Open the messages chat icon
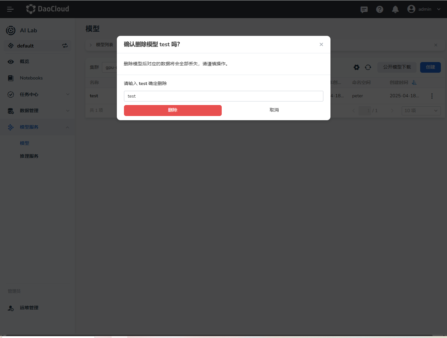Viewport: 447px width, 338px height. tap(364, 9)
